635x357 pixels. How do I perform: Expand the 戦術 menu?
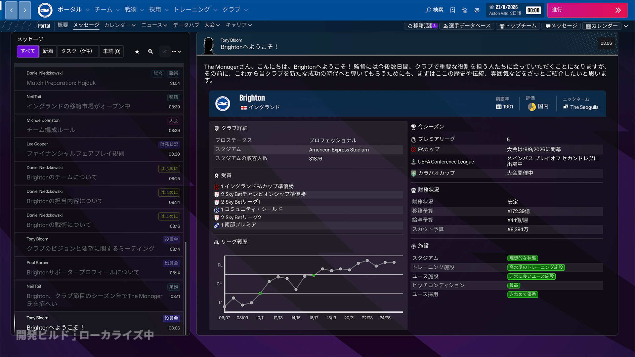(x=134, y=10)
